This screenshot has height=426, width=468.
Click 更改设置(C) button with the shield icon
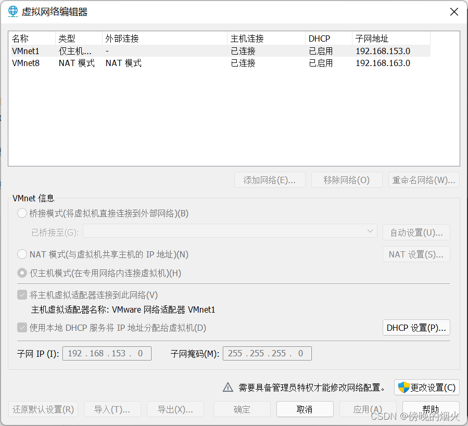point(427,387)
